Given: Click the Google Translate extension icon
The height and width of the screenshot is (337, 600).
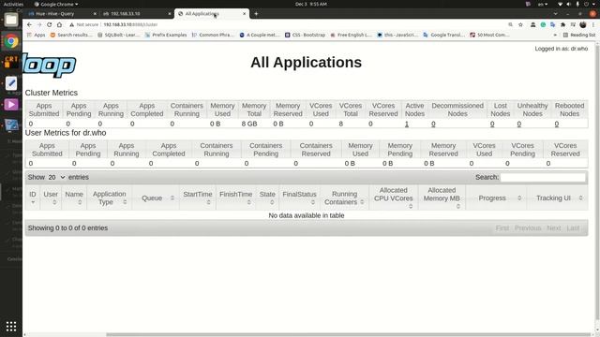Looking at the screenshot, I should pos(552,24).
